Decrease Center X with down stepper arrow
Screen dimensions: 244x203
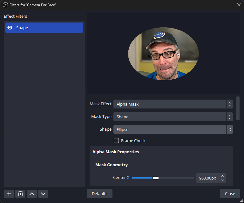(x=223, y=180)
